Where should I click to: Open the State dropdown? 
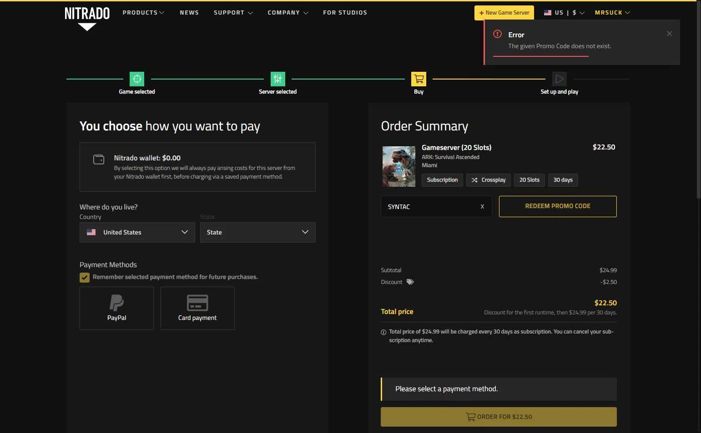[258, 232]
